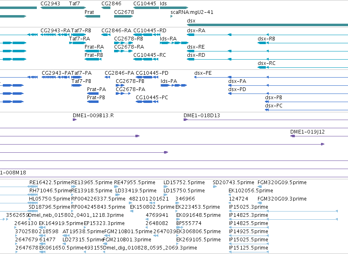Select the DME1-018D13 BAC label
Image resolution: width=348 pixels, height=254 pixels.
[x=202, y=116]
